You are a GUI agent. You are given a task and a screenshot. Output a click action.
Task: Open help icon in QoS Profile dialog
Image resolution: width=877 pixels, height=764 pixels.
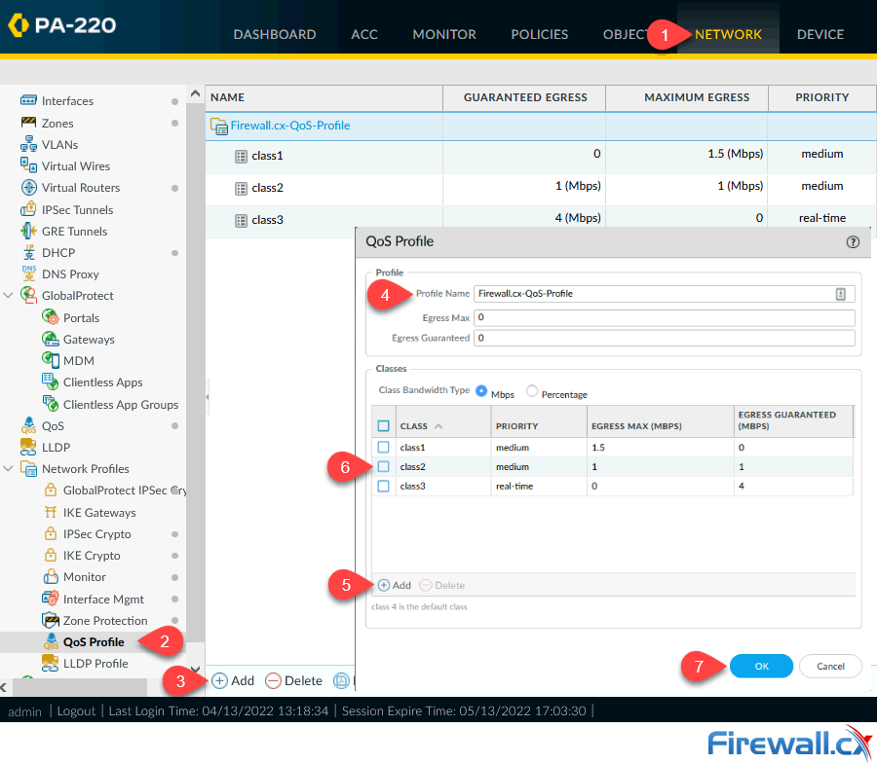tap(853, 241)
